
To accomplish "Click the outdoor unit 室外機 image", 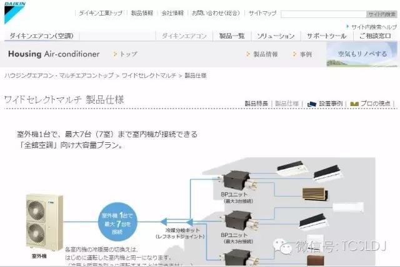I will [x=44, y=223].
